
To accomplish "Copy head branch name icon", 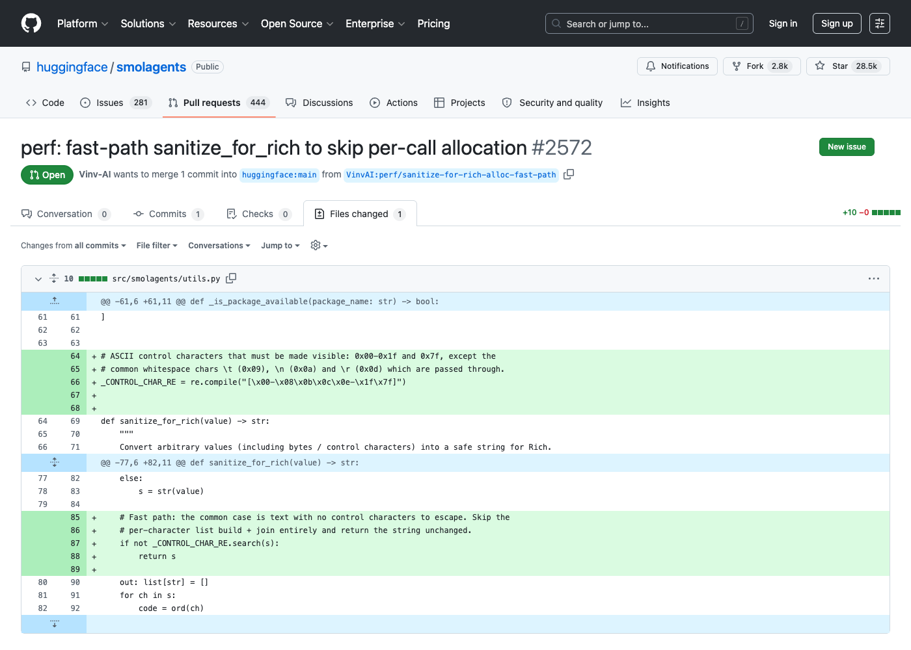I will [569, 174].
